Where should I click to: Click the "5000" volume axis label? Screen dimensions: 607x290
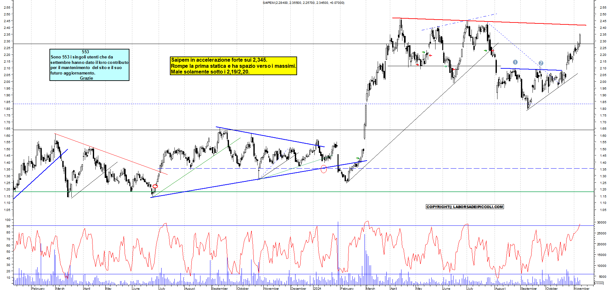(x=603, y=277)
